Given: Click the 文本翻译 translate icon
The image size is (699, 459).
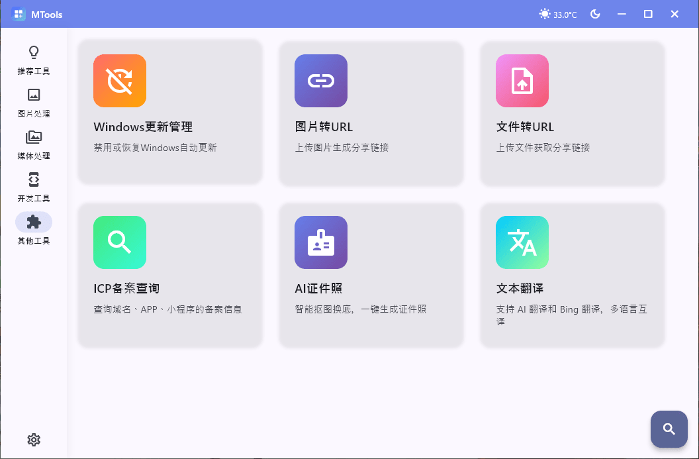Looking at the screenshot, I should [522, 242].
